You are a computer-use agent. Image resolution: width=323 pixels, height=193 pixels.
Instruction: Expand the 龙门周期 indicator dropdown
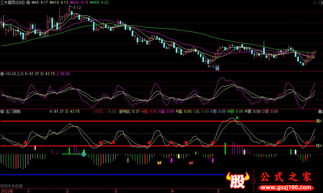(2, 111)
